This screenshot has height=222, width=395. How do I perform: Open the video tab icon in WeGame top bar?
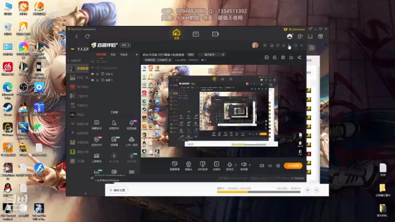(x=215, y=34)
